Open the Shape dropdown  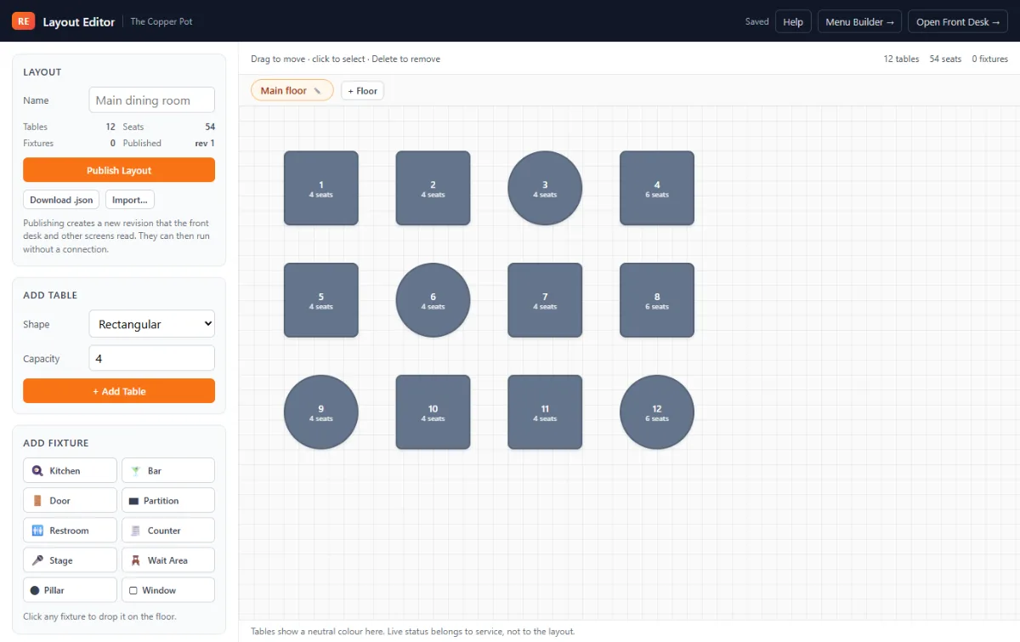pos(152,324)
